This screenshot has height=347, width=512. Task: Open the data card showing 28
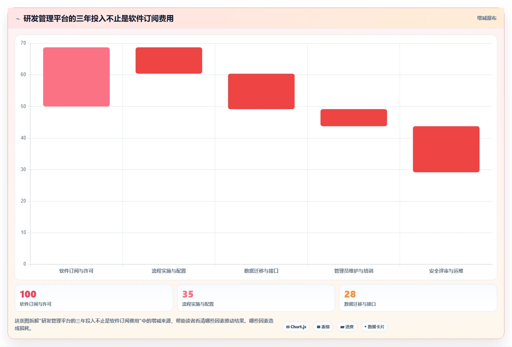[x=418, y=298]
